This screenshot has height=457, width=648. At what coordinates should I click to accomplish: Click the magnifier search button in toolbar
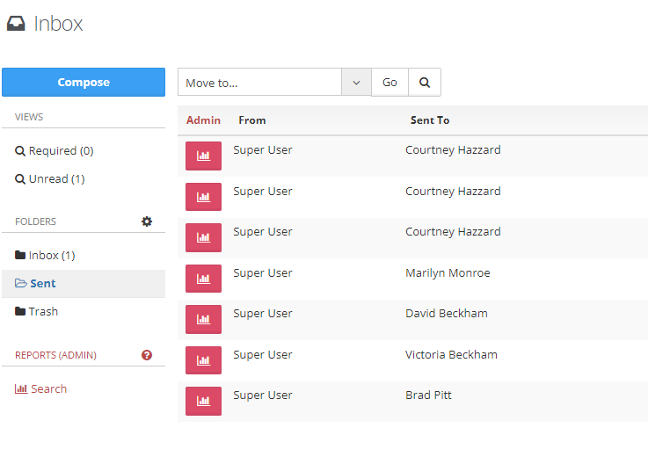pos(424,83)
